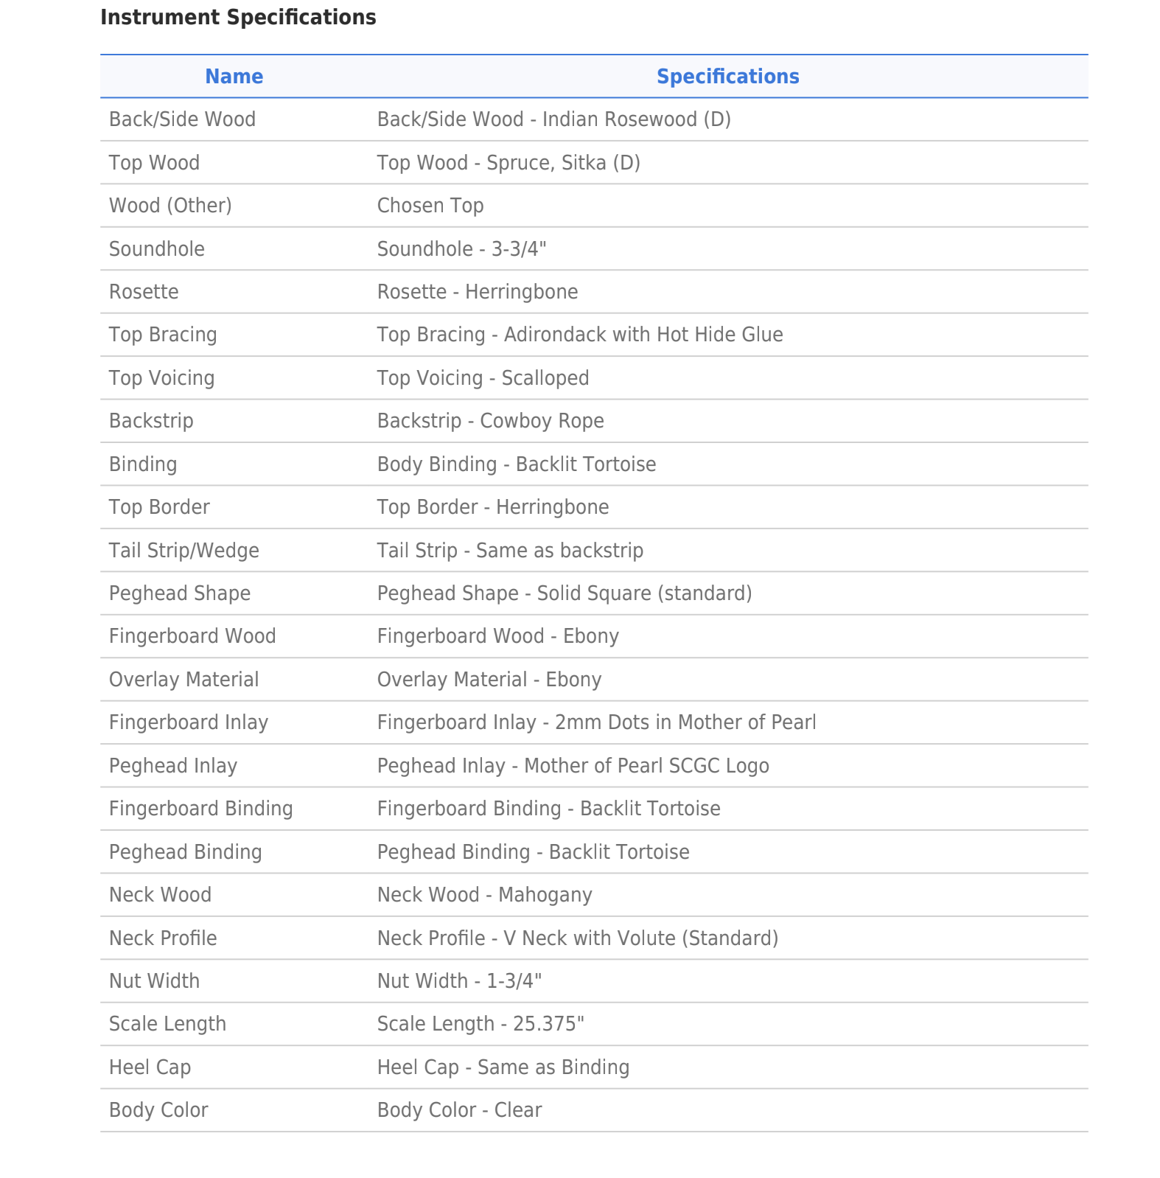Select the Back/Side Wood name cell
Image resolution: width=1160 pixels, height=1178 pixels.
click(x=182, y=119)
